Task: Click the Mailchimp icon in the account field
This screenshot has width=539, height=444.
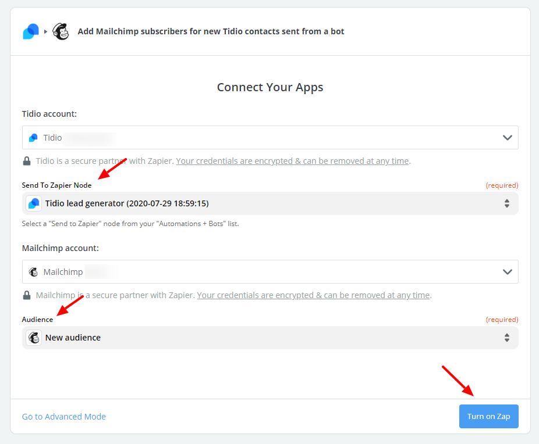Action: pos(33,272)
